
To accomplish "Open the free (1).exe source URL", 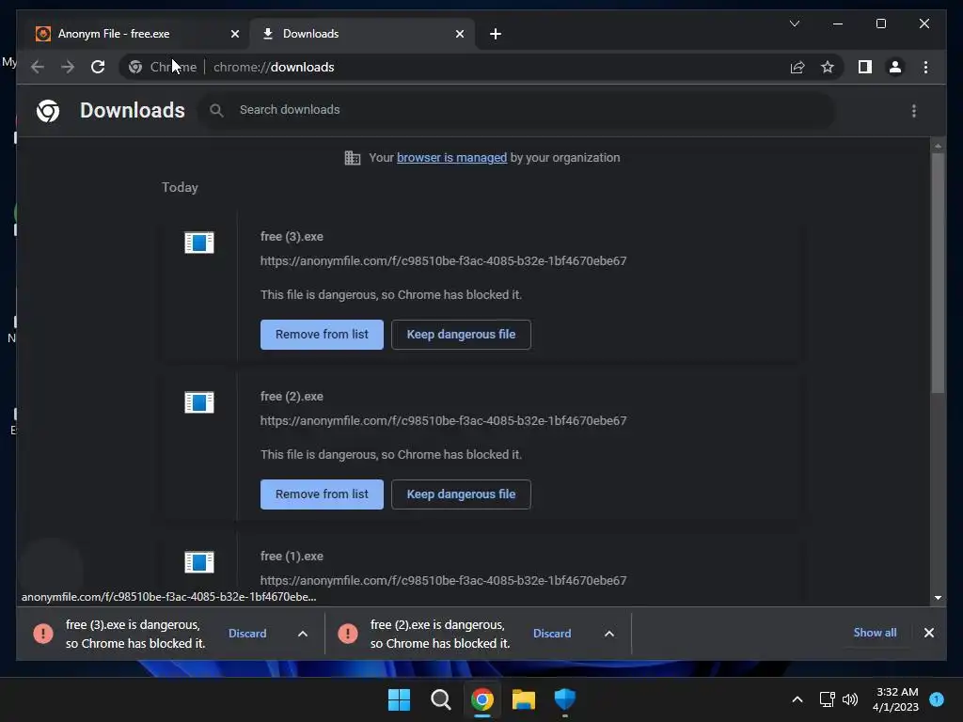I will tap(444, 580).
